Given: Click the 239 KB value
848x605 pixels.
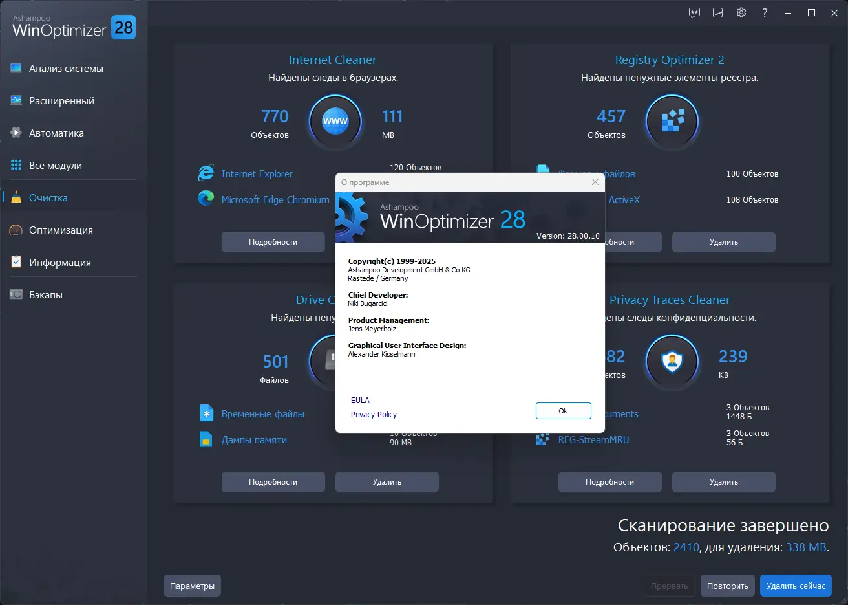Looking at the screenshot, I should tap(733, 357).
